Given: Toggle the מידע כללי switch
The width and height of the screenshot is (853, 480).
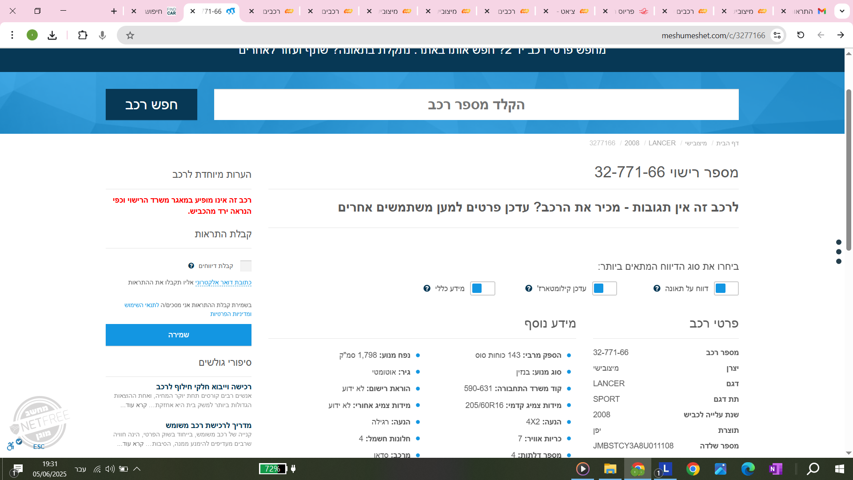Looking at the screenshot, I should [482, 288].
